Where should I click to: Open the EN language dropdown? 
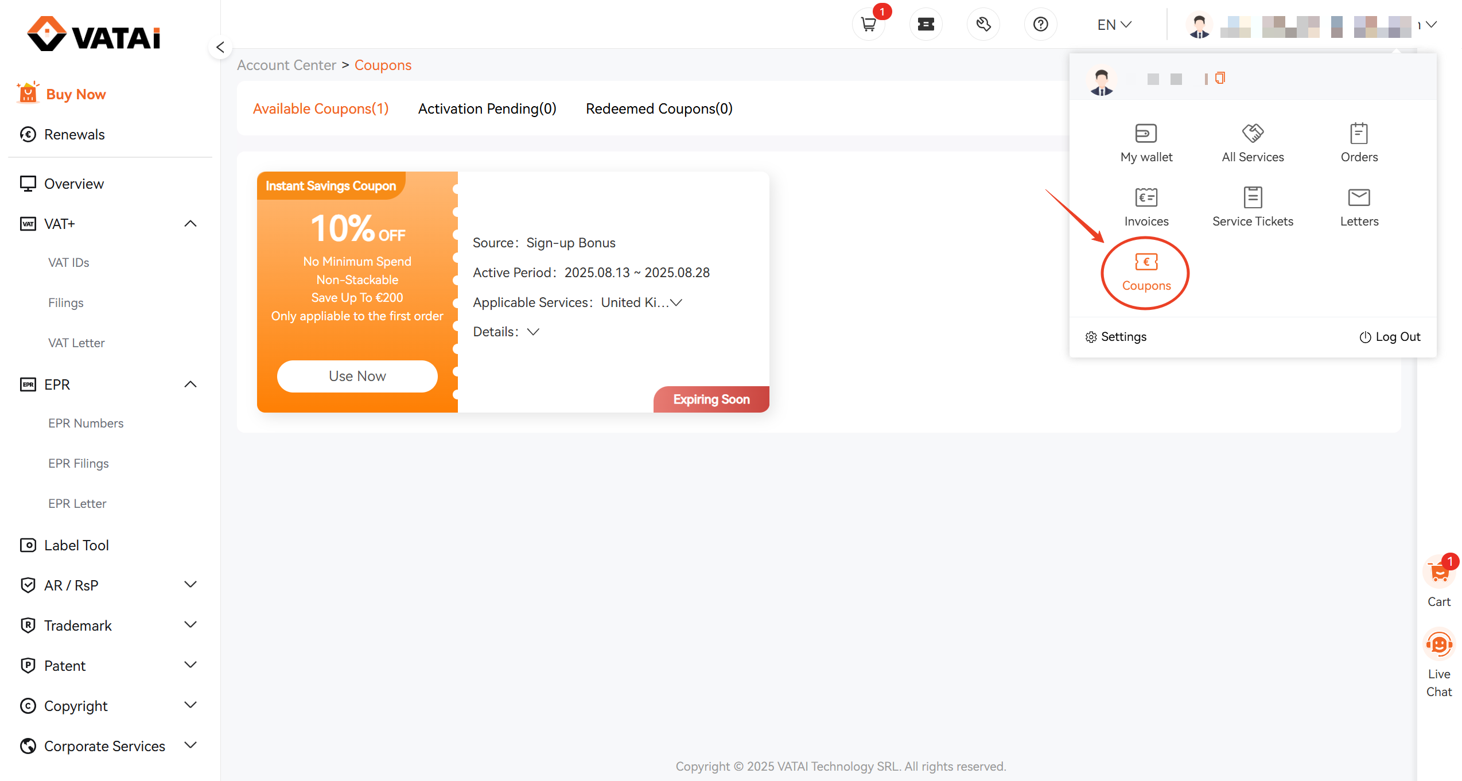[1114, 25]
